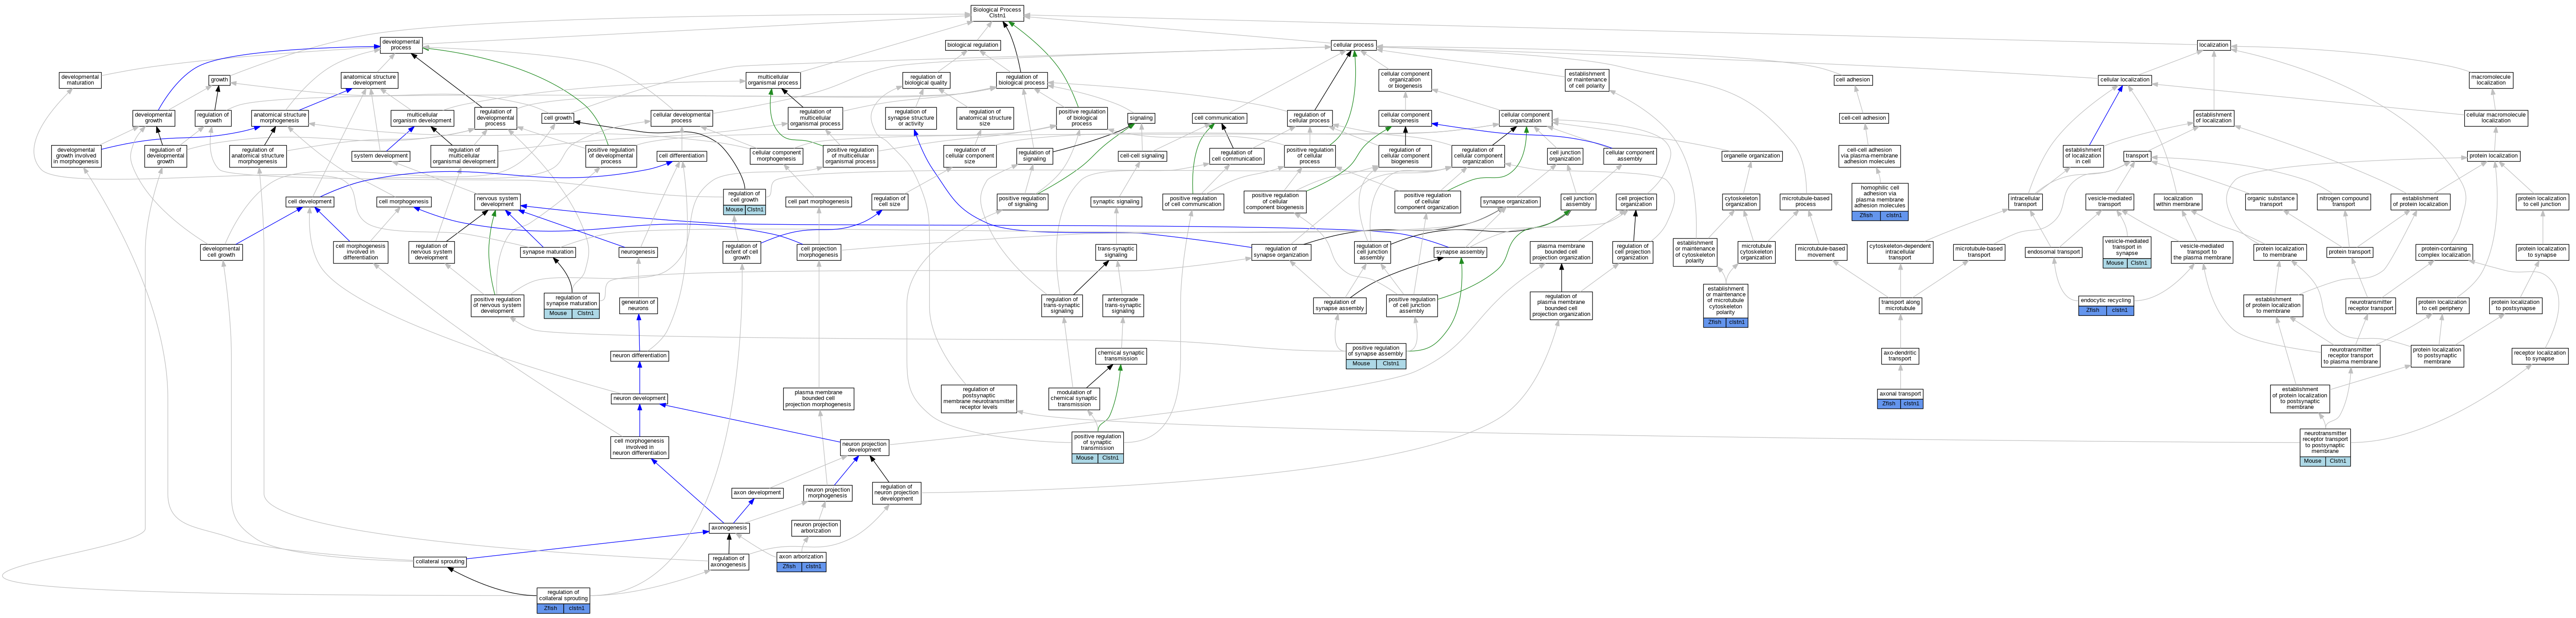Click the 'localization' node near the top right
The width and height of the screenshot is (2576, 618).
tap(2214, 45)
